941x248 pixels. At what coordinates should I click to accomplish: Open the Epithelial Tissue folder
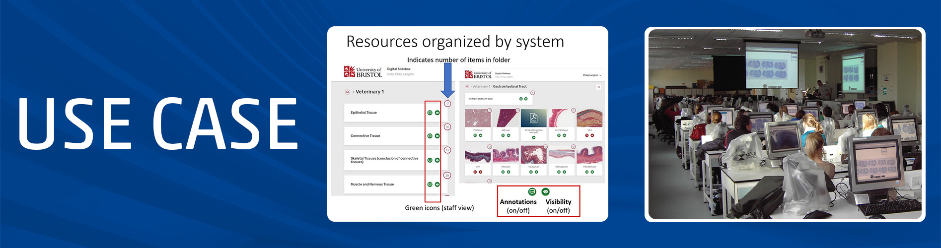click(x=363, y=113)
